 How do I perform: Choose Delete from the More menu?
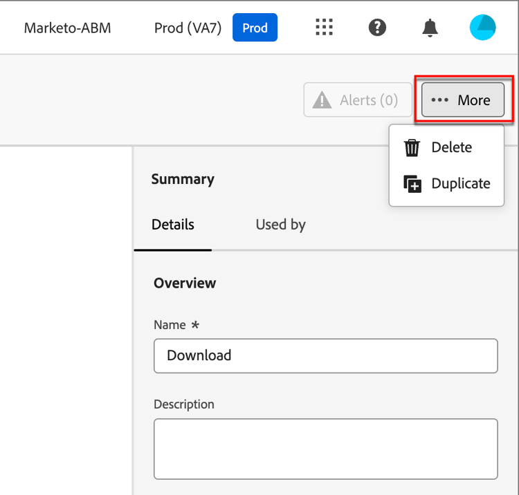click(446, 147)
